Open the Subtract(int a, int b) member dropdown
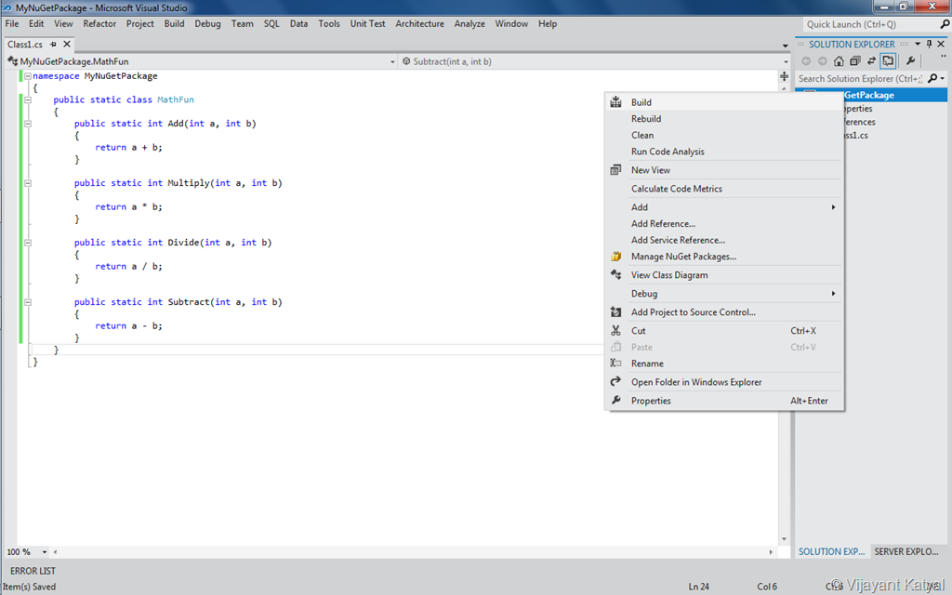 (x=786, y=62)
